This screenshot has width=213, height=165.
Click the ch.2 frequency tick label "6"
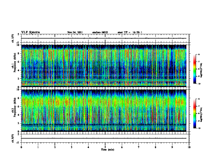pyautogui.click(x=19, y=106)
